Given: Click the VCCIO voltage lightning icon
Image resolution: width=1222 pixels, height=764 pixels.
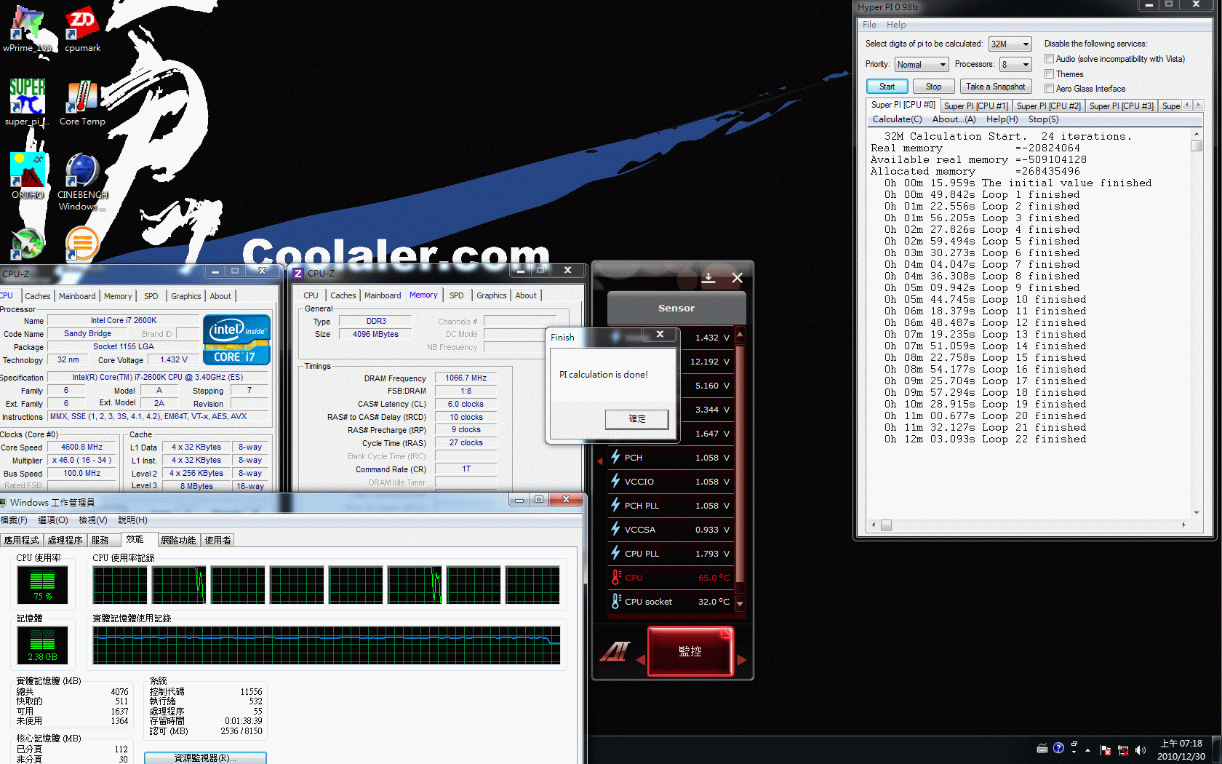Looking at the screenshot, I should (615, 481).
